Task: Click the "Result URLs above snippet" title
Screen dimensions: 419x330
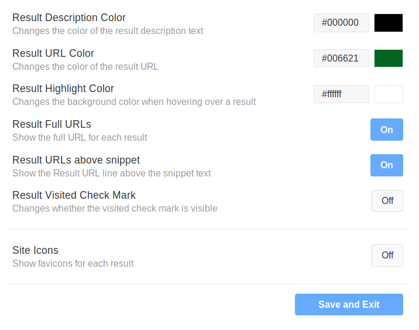Action: (x=76, y=160)
